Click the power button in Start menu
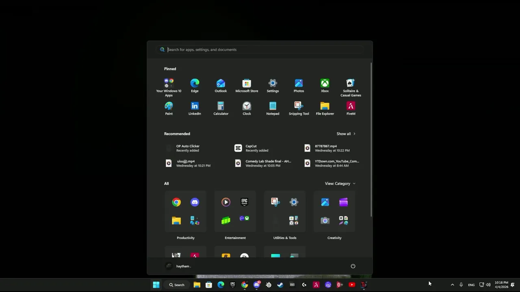 pos(353,266)
